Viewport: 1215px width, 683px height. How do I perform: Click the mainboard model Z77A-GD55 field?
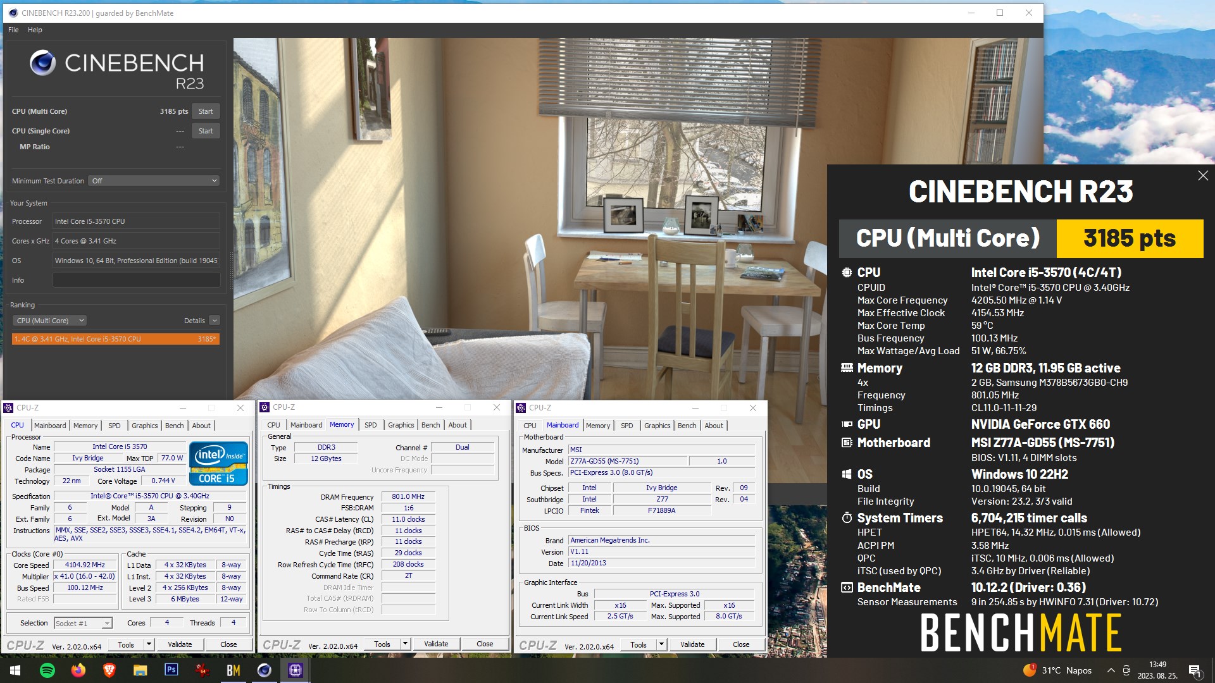pos(626,462)
